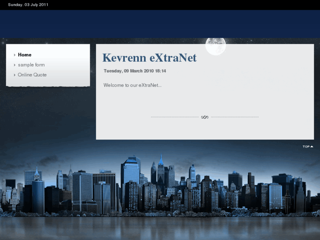Click the dotted line left of the swirl
320x240 pixels.
point(175,117)
